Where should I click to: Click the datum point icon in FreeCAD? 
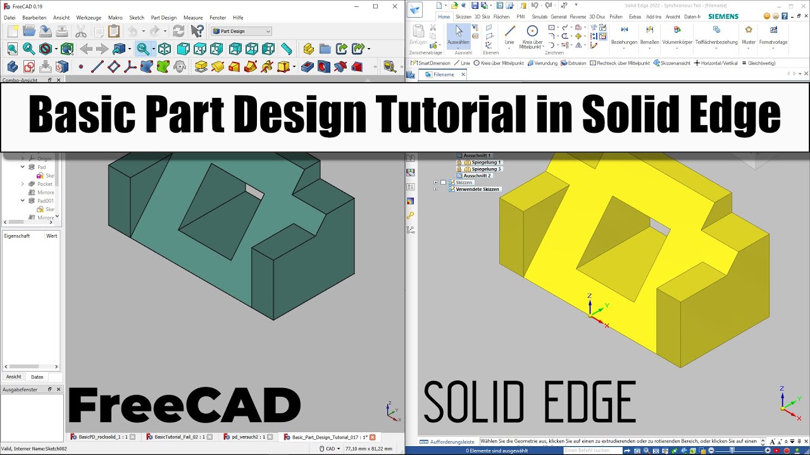click(x=80, y=66)
